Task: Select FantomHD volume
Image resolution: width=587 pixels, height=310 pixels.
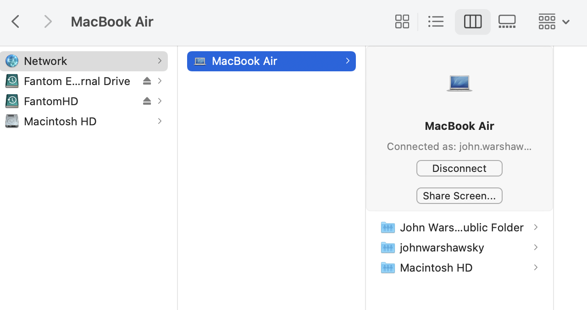Action: point(84,101)
